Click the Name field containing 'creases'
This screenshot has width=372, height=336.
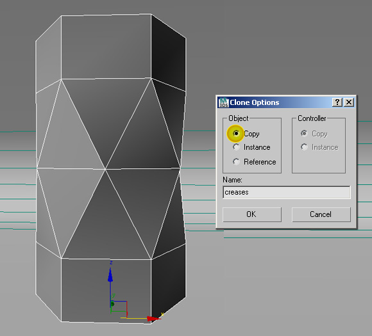(286, 192)
